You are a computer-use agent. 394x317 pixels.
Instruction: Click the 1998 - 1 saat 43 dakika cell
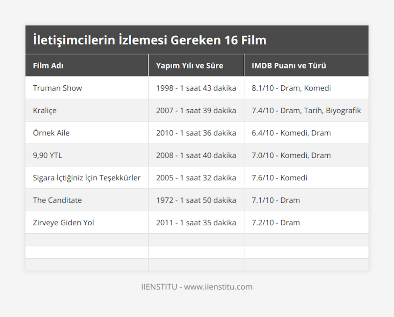[196, 88]
